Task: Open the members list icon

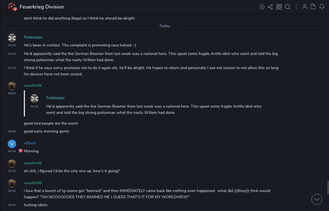Action: pos(305,7)
